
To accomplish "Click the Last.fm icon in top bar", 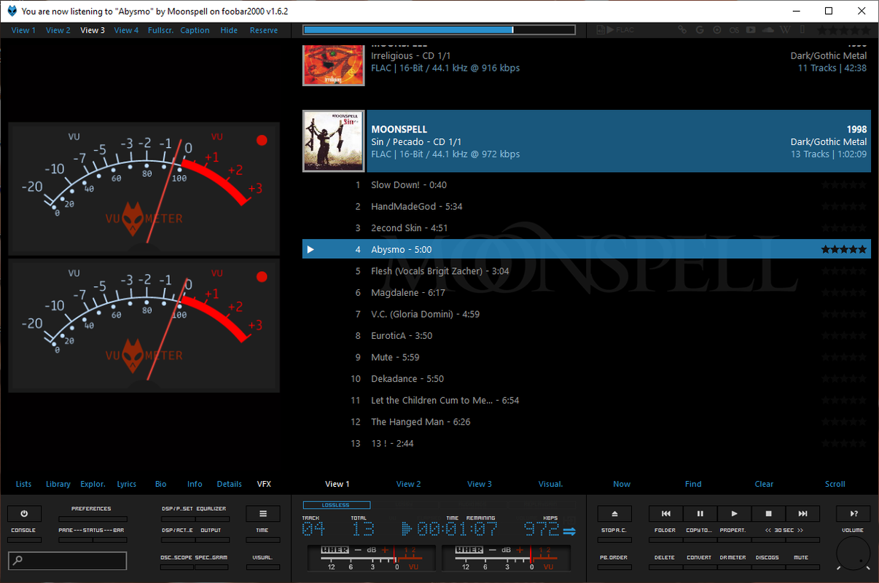I will coord(734,30).
